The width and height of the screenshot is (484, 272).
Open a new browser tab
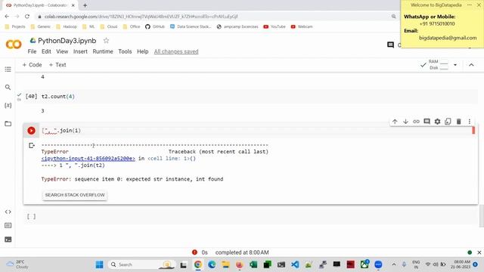(85, 5)
